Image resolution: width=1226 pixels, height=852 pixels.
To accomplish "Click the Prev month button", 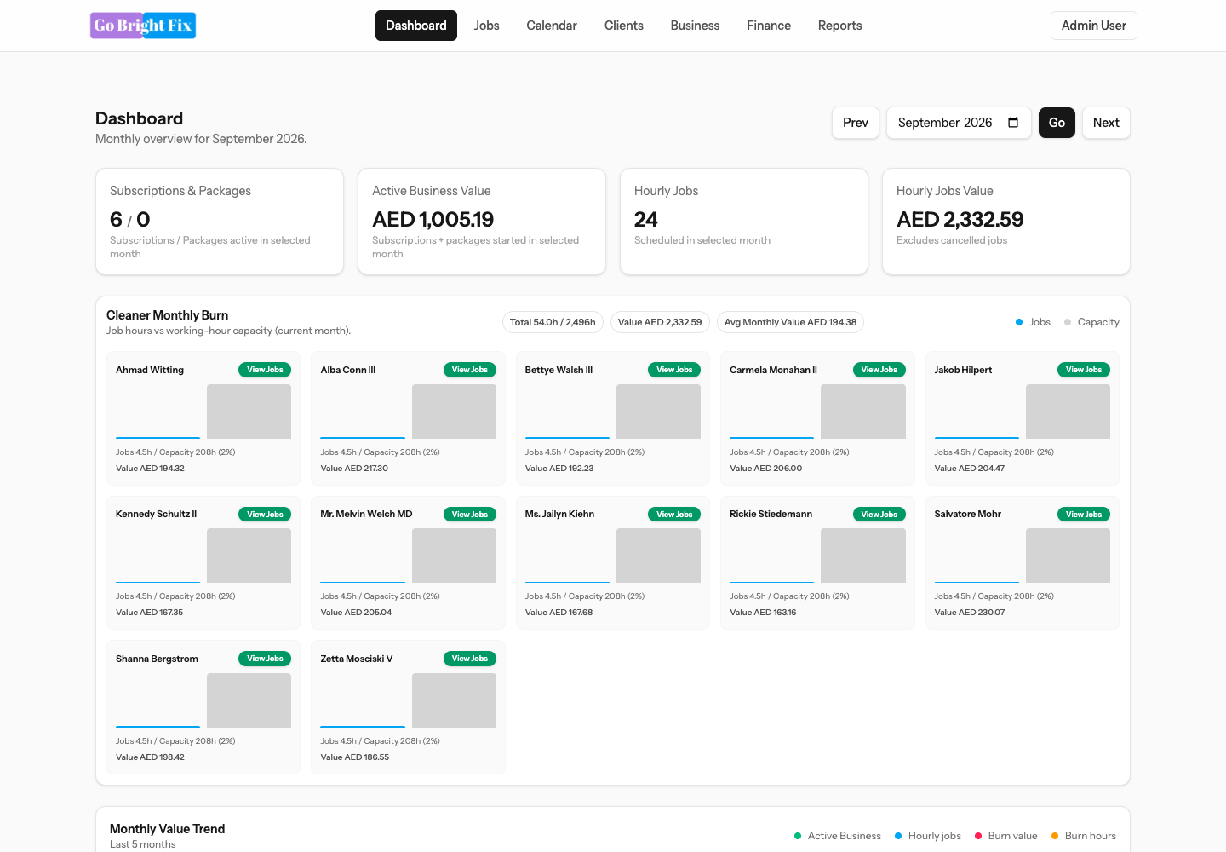I will click(856, 123).
